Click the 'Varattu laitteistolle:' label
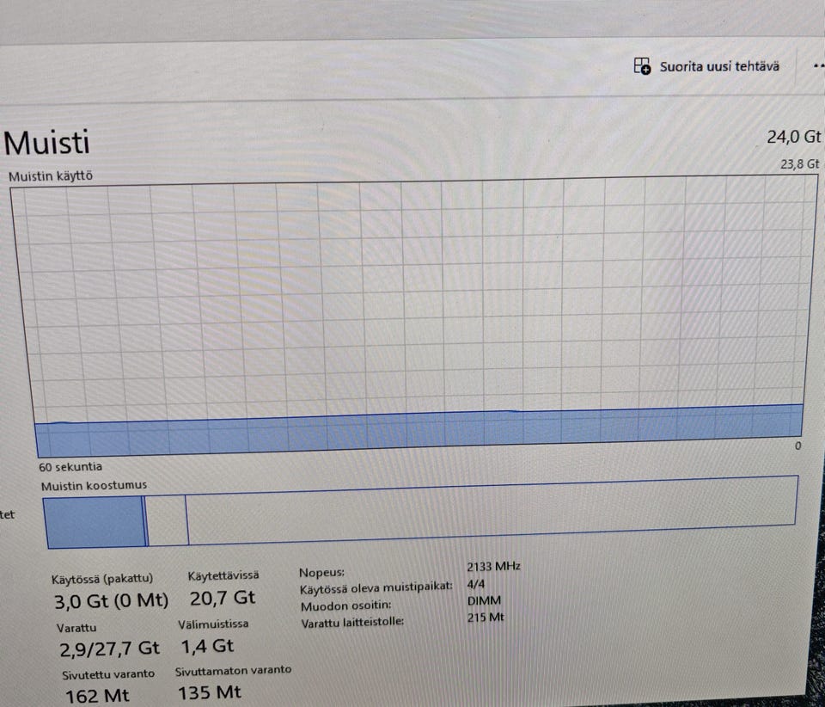 coord(352,623)
